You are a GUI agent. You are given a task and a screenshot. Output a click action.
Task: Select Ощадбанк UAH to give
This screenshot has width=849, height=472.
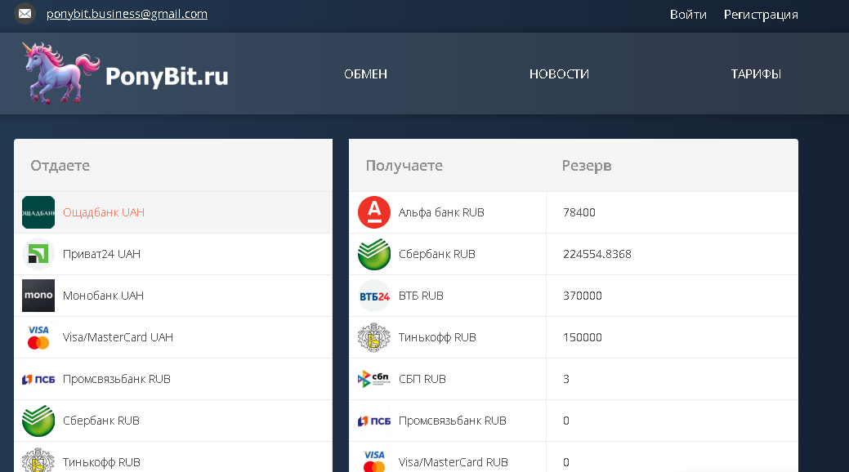click(x=173, y=212)
